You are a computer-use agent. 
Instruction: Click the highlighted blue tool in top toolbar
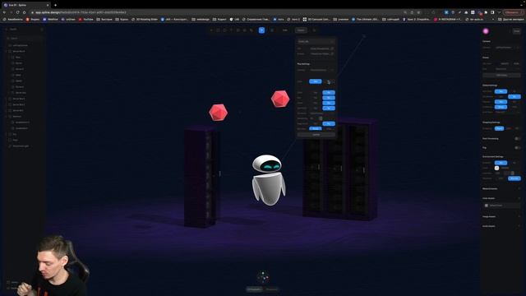(x=261, y=30)
